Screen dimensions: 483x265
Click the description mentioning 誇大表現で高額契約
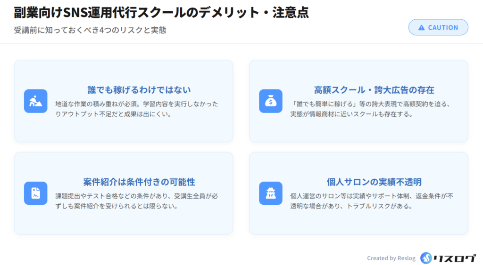click(x=373, y=109)
